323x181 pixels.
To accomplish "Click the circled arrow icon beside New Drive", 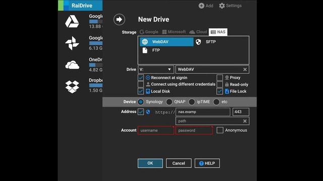I will 119,20.
